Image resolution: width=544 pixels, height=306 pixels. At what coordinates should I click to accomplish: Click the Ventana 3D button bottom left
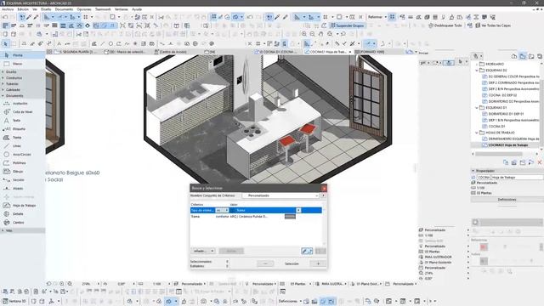(14, 301)
